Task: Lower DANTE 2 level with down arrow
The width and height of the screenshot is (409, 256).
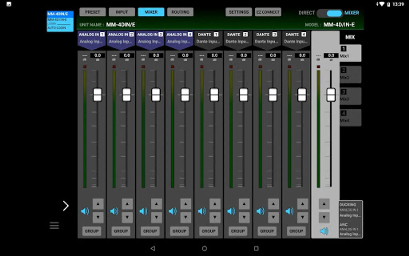Action: click(244, 217)
